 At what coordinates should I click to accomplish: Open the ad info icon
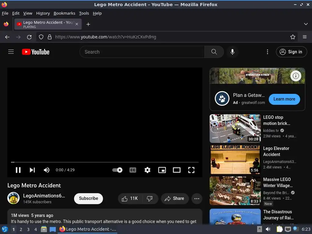click(296, 76)
